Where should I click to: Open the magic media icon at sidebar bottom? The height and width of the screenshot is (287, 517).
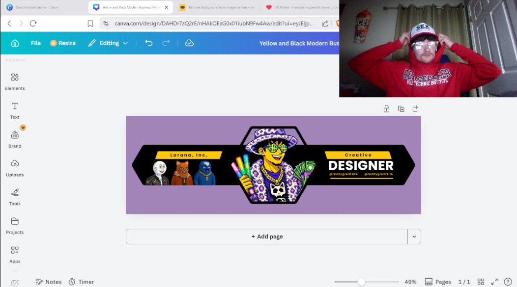(15, 283)
